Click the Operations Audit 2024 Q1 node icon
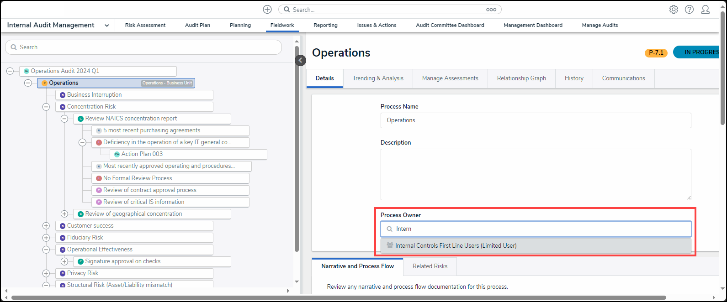Screen dimensions: 727x302 27,71
